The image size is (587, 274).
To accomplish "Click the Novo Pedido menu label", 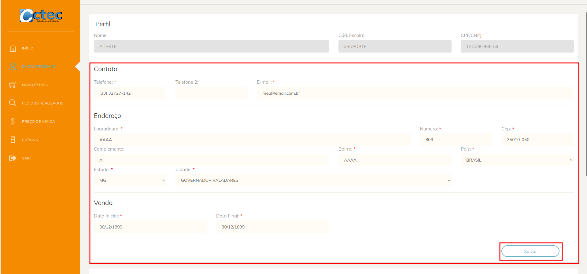I will click(35, 85).
